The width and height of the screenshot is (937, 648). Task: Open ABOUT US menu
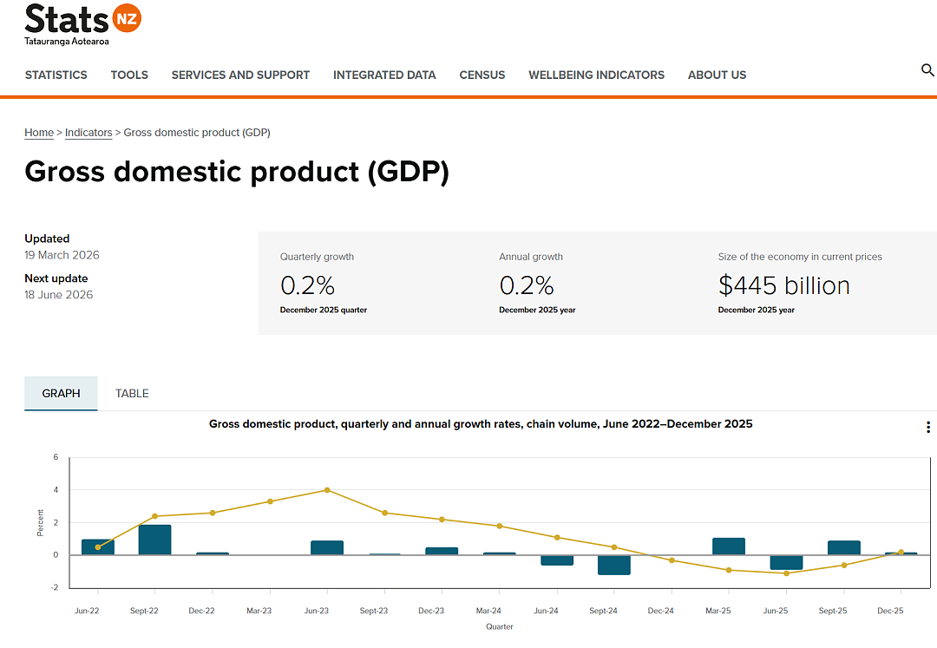[717, 75]
